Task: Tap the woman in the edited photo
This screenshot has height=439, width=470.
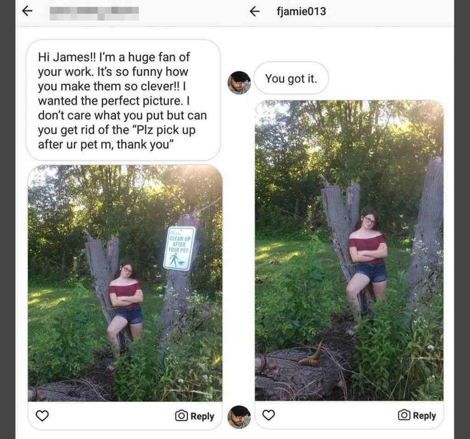Action: point(367,263)
